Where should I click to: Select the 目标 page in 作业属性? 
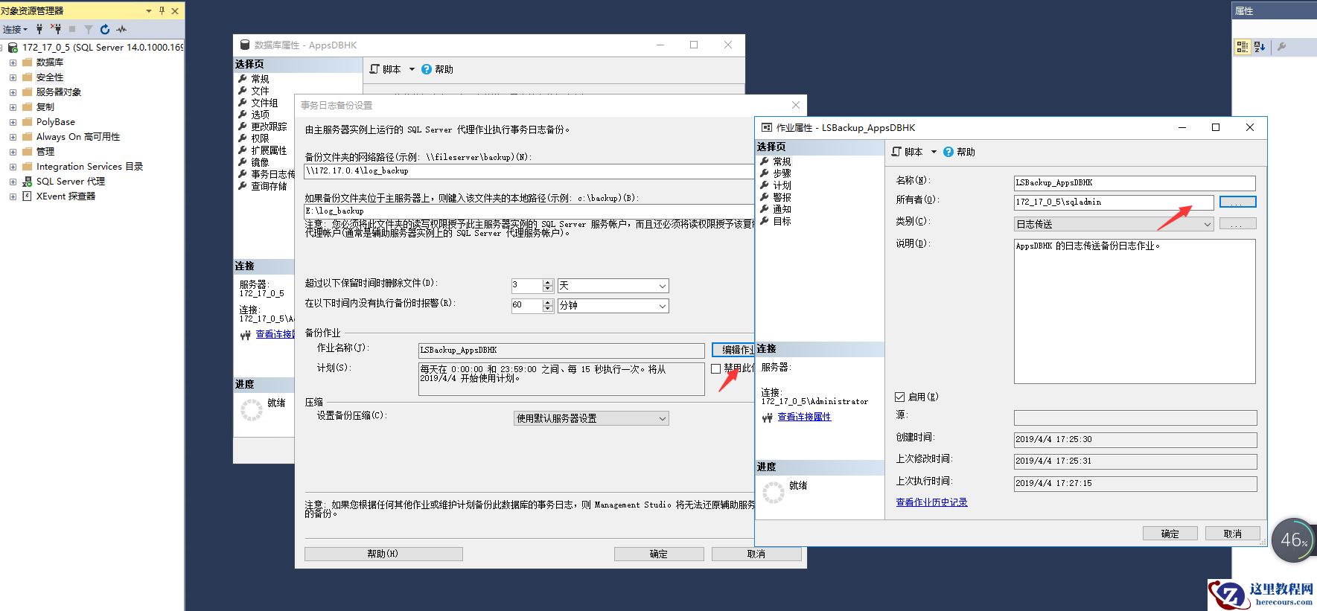[x=782, y=221]
